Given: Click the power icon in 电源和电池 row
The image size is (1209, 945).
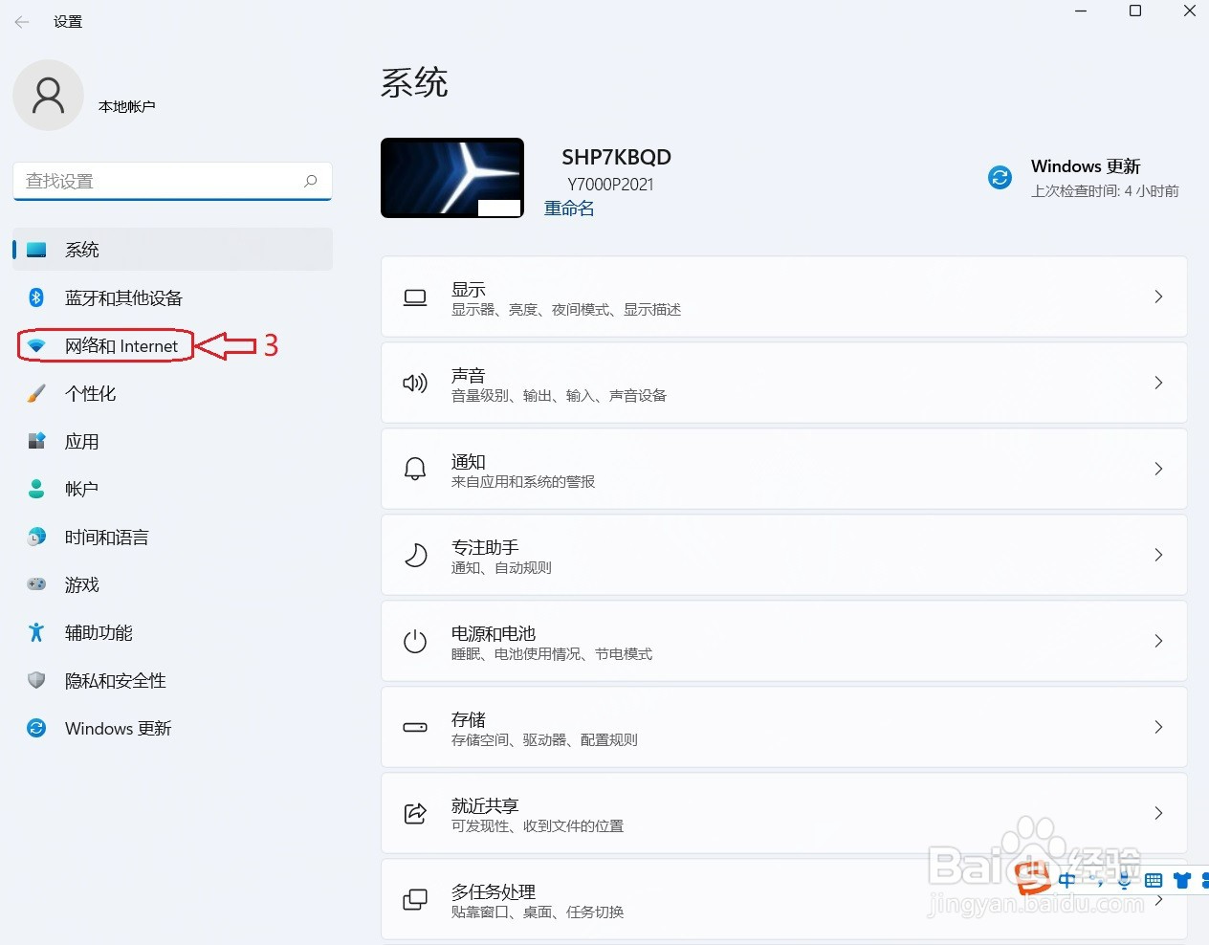Looking at the screenshot, I should (415, 641).
